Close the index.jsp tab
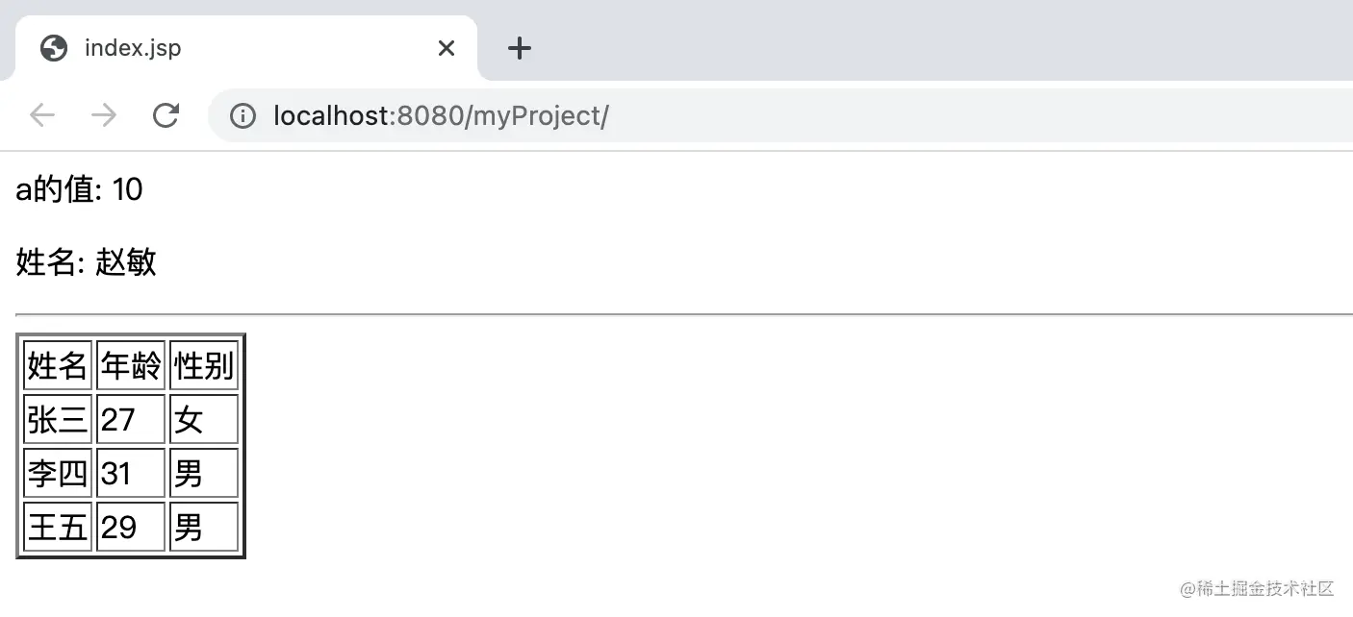1353x617 pixels. [446, 48]
